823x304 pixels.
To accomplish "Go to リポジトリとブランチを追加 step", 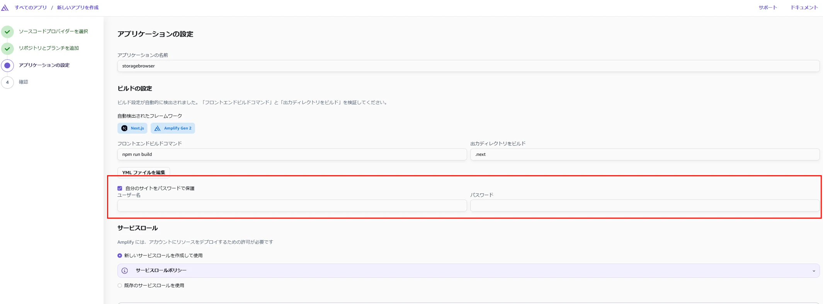I will (x=49, y=48).
